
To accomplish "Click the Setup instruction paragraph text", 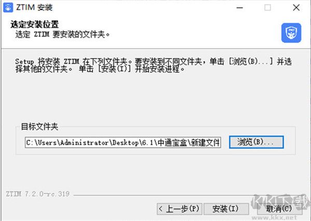I will pos(153,65).
